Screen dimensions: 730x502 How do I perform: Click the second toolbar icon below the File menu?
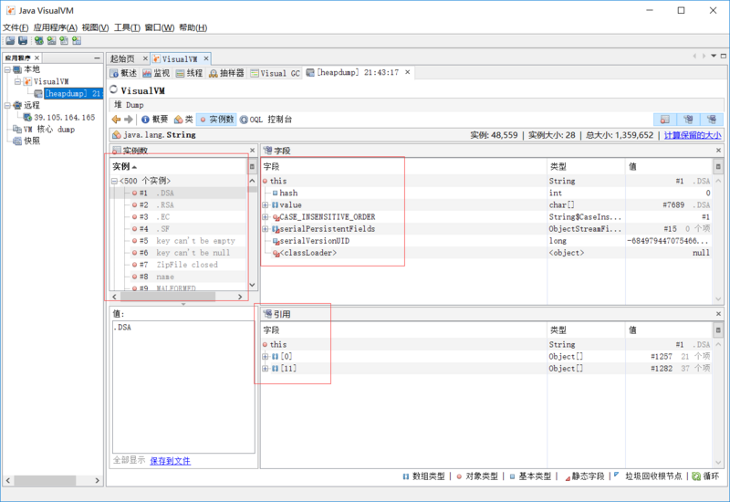click(x=23, y=40)
